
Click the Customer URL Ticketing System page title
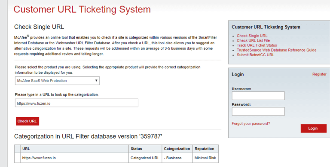(82, 9)
